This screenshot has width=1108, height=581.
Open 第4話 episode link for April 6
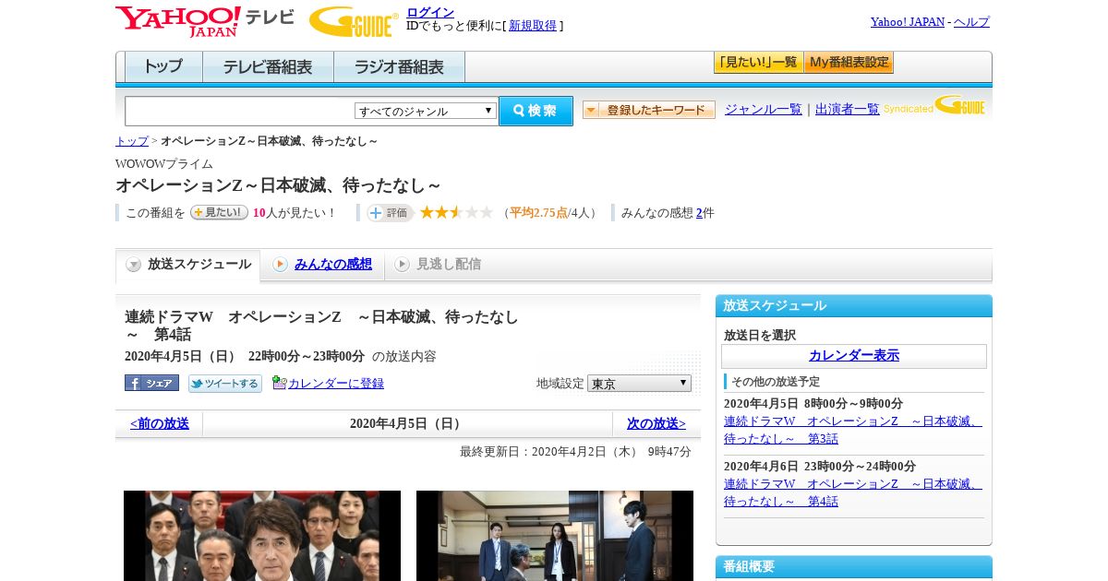pyautogui.click(x=854, y=492)
